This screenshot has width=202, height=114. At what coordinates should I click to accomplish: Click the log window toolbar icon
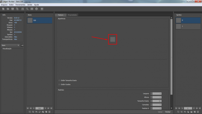pos(42,9)
